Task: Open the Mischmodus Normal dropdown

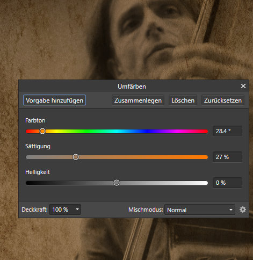Action: 200,210
